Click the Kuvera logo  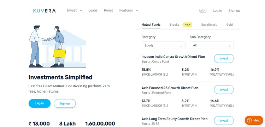44,11
